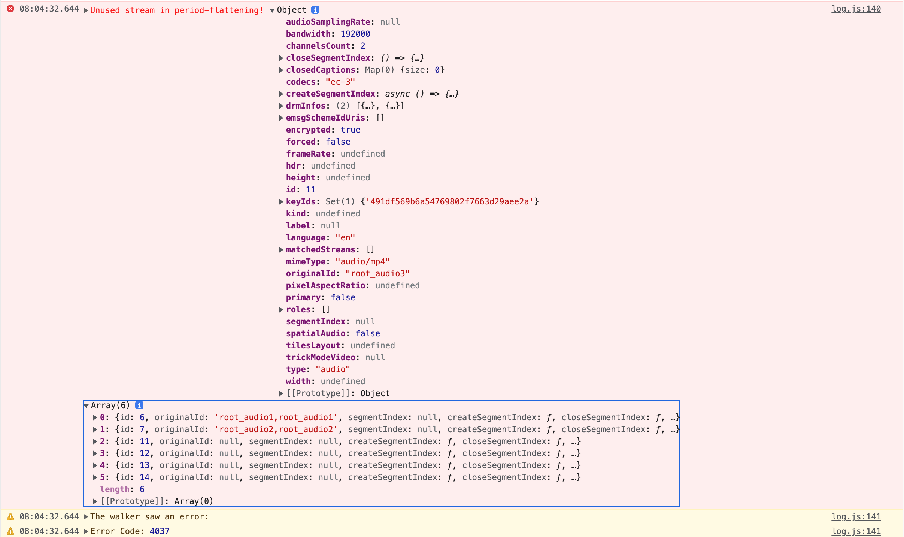Click the channelsCount value 2
Viewport: 904px width, 537px height.
coord(362,46)
